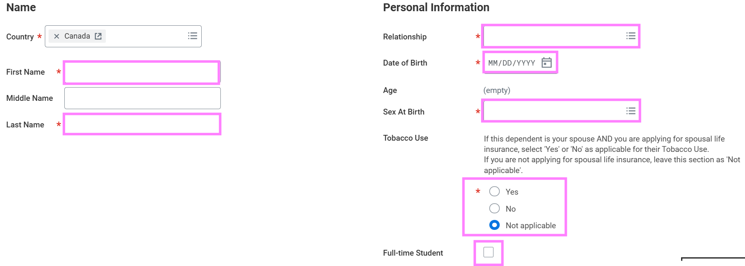Enable the Full-time Student checkbox
745x266 pixels.
pos(489,251)
